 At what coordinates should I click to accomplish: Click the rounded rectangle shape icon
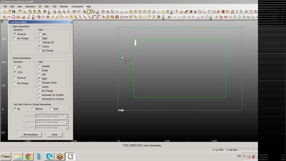pyautogui.click(x=144, y=17)
